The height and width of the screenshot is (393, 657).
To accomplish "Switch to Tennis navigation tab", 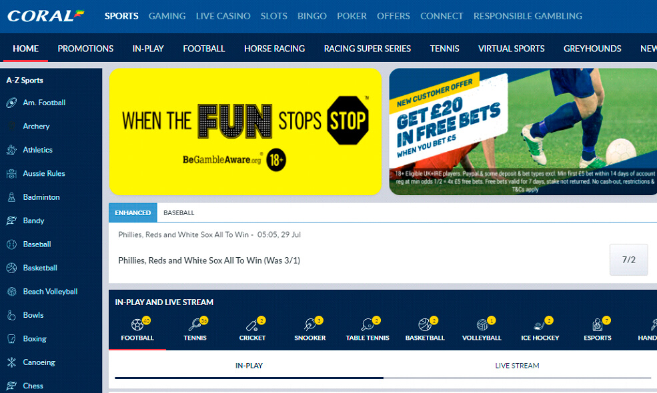I will coord(445,49).
